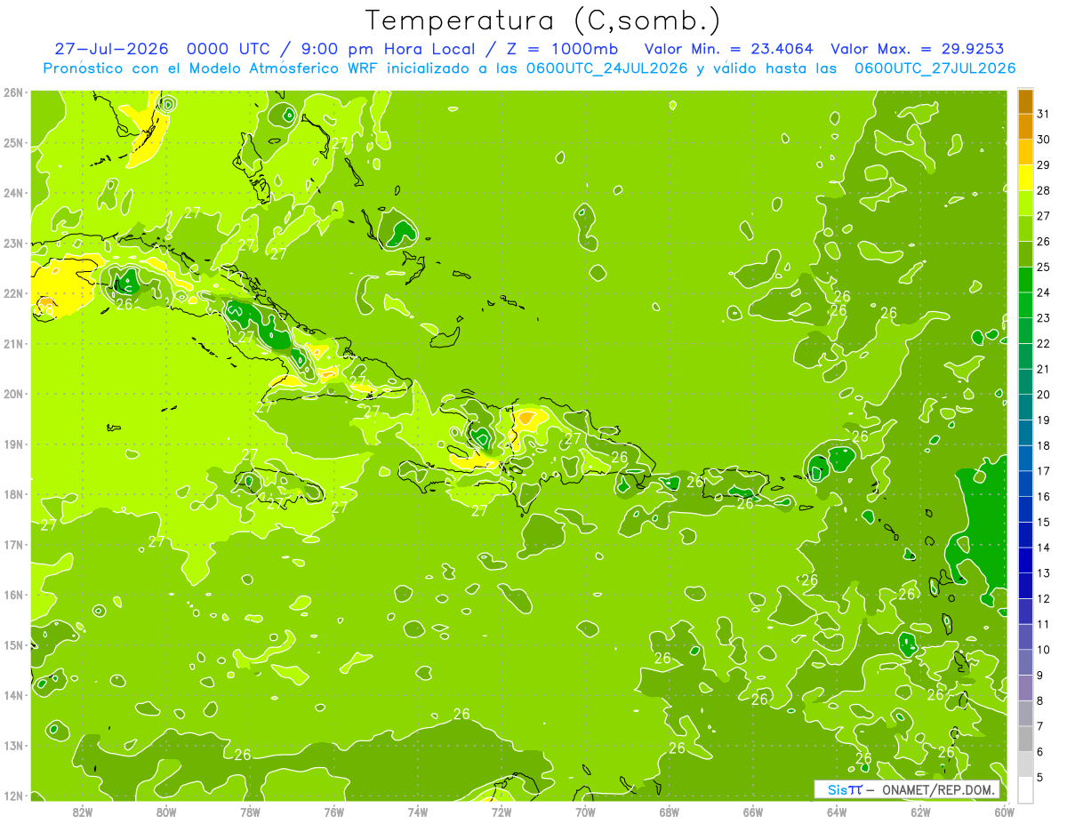The width and height of the screenshot is (1067, 824).
Task: Click the "72W" longitude axis label
Action: click(501, 812)
